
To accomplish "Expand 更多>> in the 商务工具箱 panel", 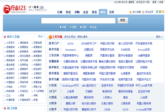I will tap(41, 37).
